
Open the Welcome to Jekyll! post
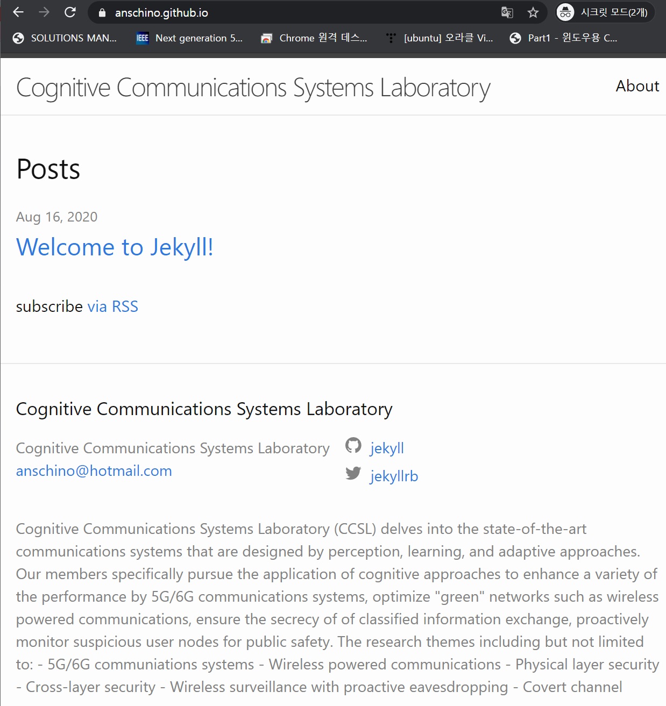point(115,247)
